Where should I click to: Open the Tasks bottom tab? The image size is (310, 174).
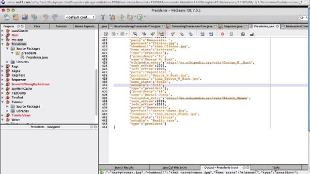tap(276, 168)
